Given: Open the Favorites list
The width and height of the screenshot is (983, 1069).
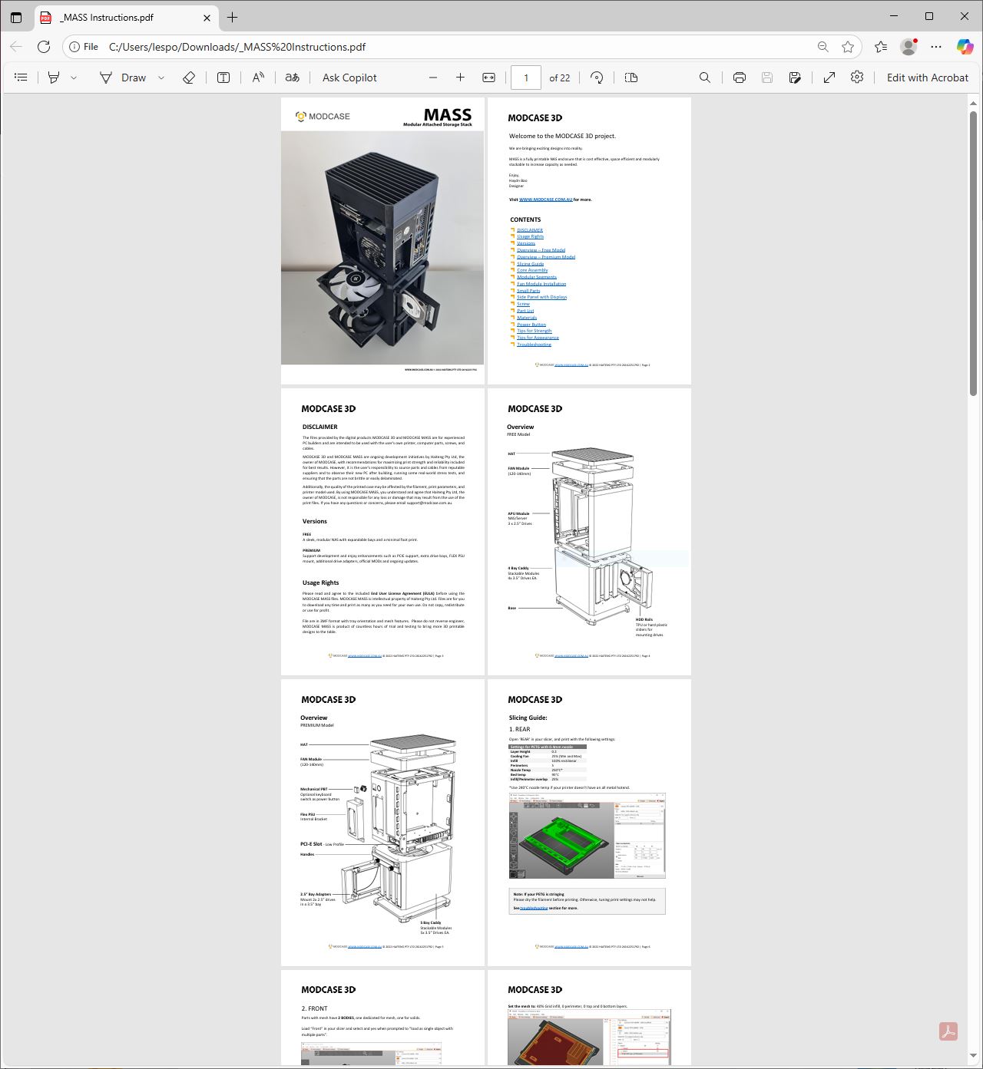Looking at the screenshot, I should pos(881,47).
